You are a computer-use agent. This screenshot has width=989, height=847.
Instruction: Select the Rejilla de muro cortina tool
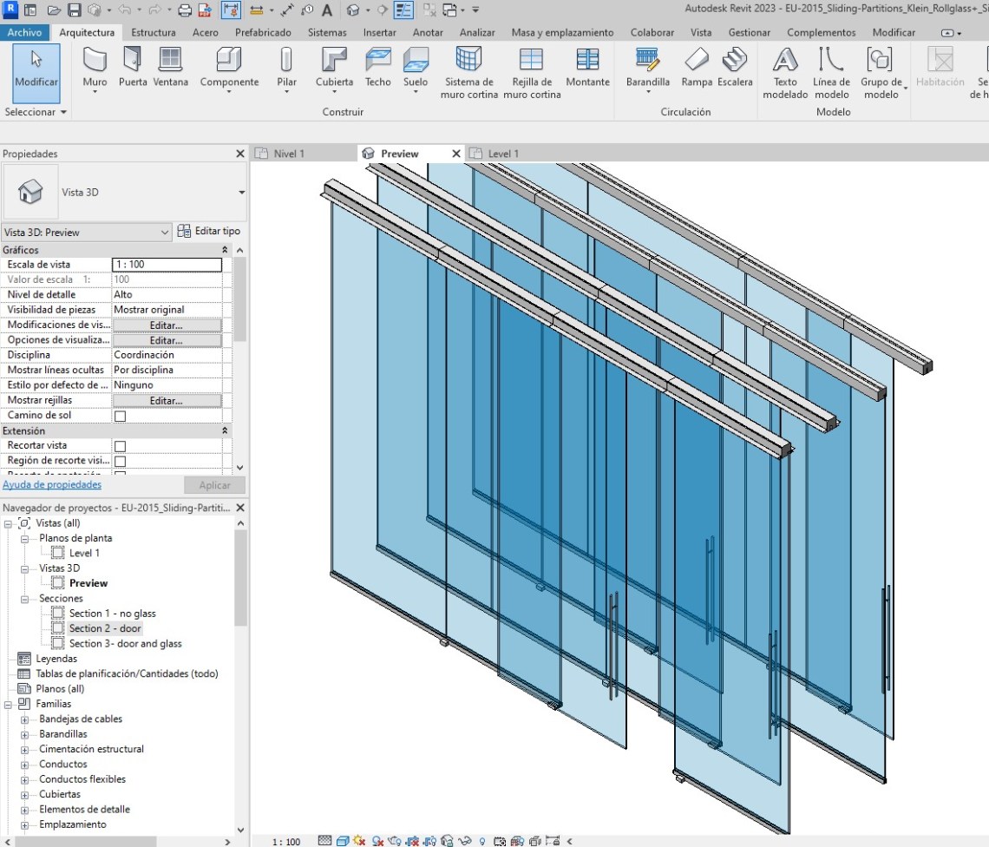[532, 68]
